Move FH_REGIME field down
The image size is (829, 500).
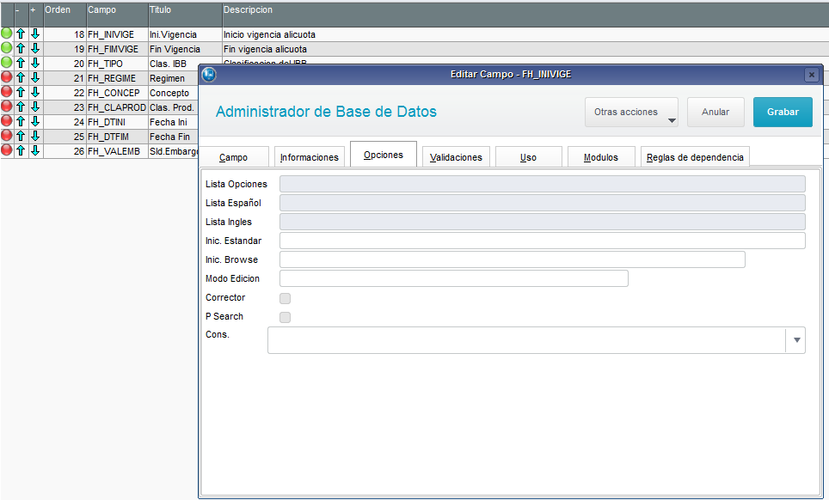[x=35, y=77]
